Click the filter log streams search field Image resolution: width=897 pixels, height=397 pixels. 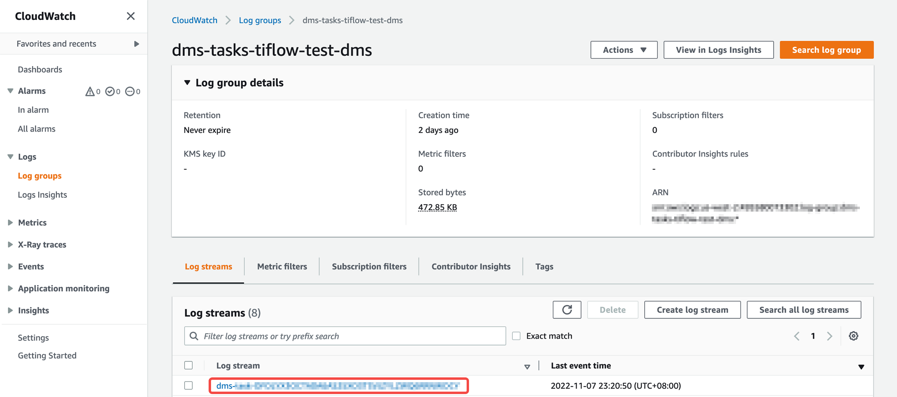(345, 336)
